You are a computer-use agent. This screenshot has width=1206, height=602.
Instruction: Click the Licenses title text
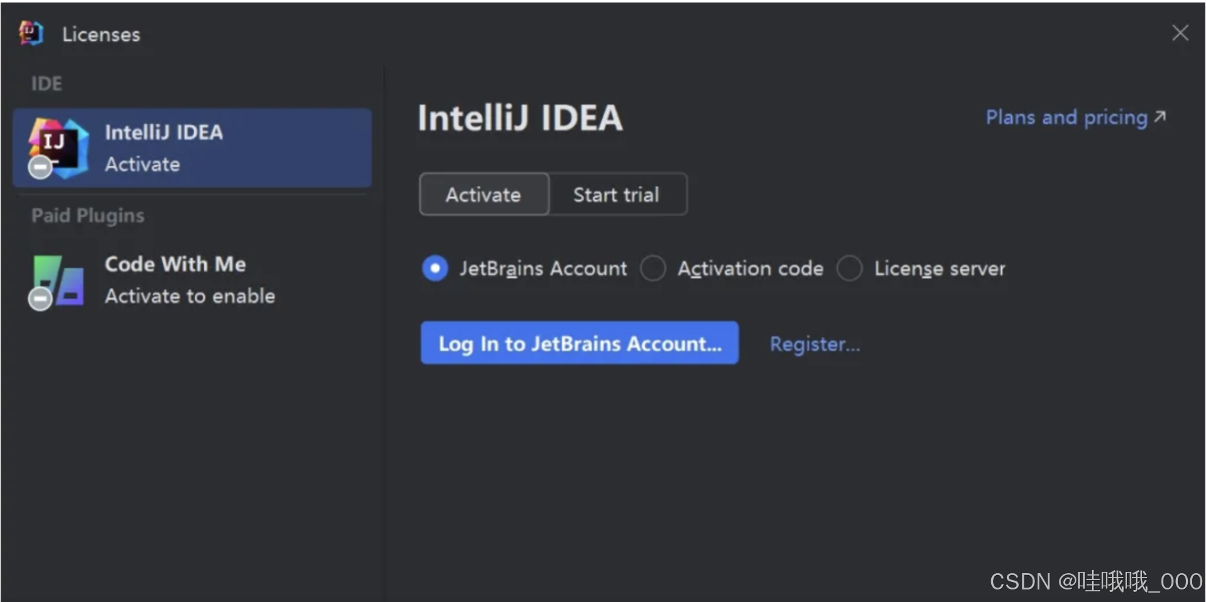coord(101,34)
